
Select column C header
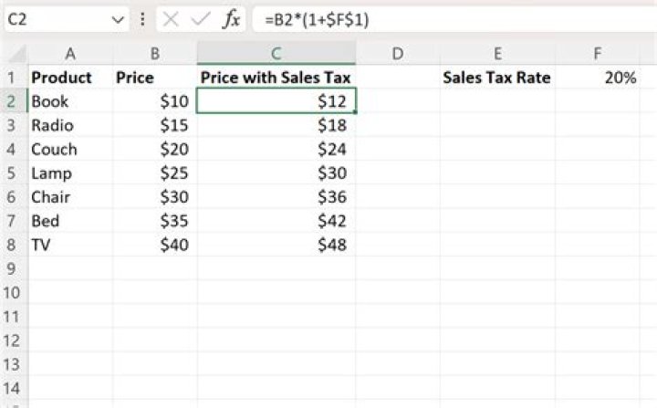276,54
